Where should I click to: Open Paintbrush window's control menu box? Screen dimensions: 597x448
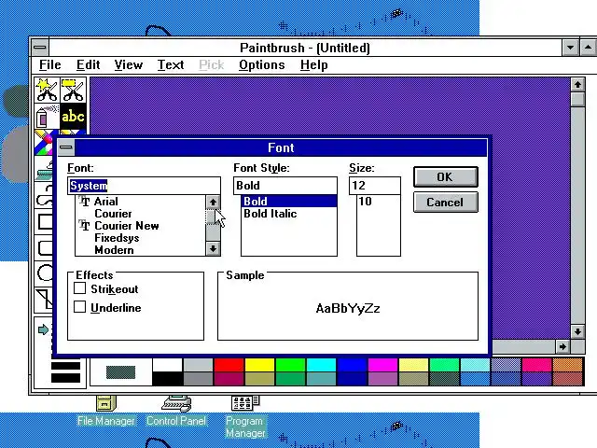tap(40, 48)
